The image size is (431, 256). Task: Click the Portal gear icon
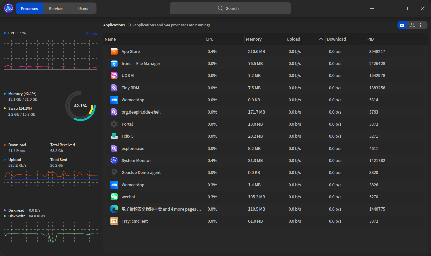tap(114, 124)
